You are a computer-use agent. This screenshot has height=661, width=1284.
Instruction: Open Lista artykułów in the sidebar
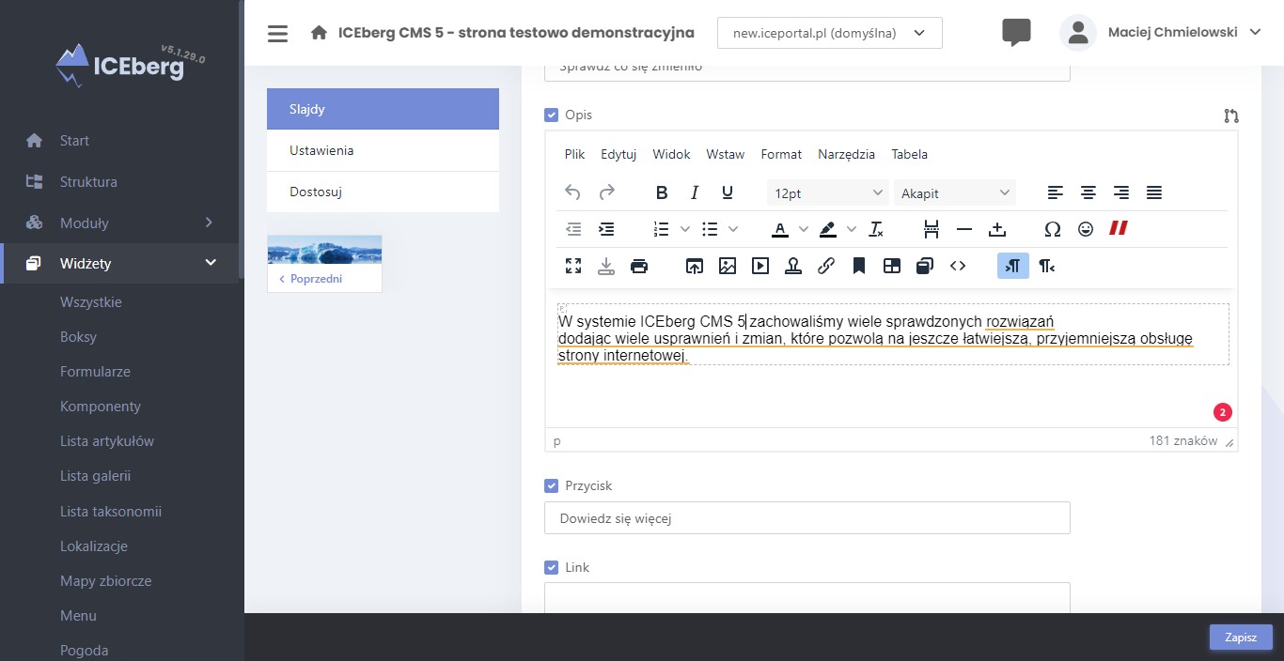(x=107, y=441)
